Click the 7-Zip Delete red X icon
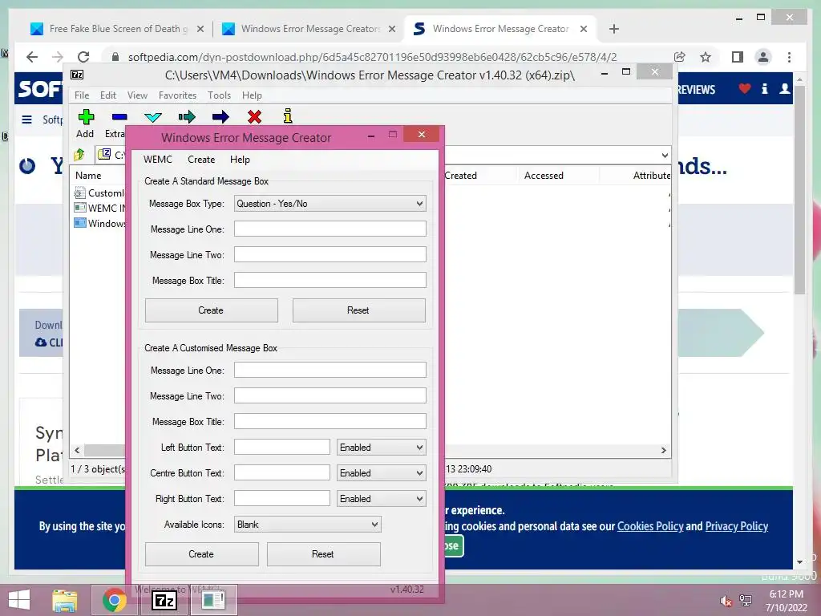The image size is (821, 616). 254,116
